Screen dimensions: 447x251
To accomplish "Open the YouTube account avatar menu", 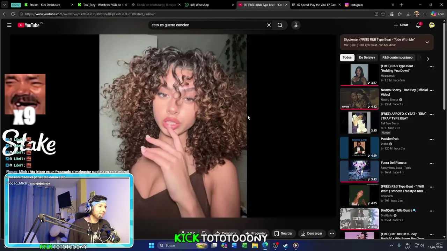I will click(x=432, y=25).
